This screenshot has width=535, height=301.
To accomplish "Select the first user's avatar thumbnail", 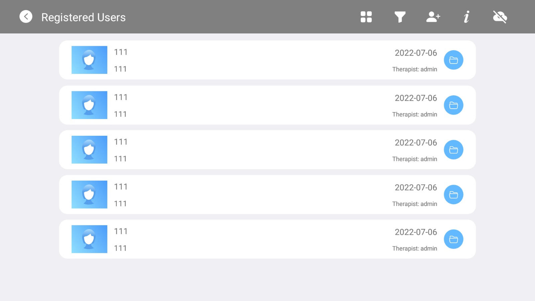I will (x=89, y=60).
